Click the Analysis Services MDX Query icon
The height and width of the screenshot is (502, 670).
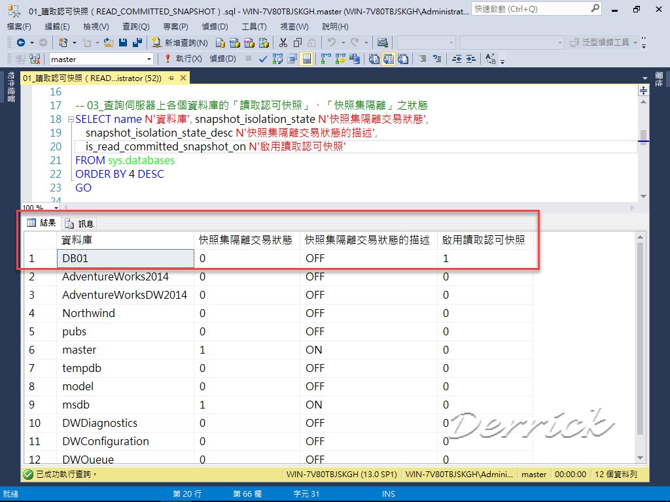pos(235,42)
